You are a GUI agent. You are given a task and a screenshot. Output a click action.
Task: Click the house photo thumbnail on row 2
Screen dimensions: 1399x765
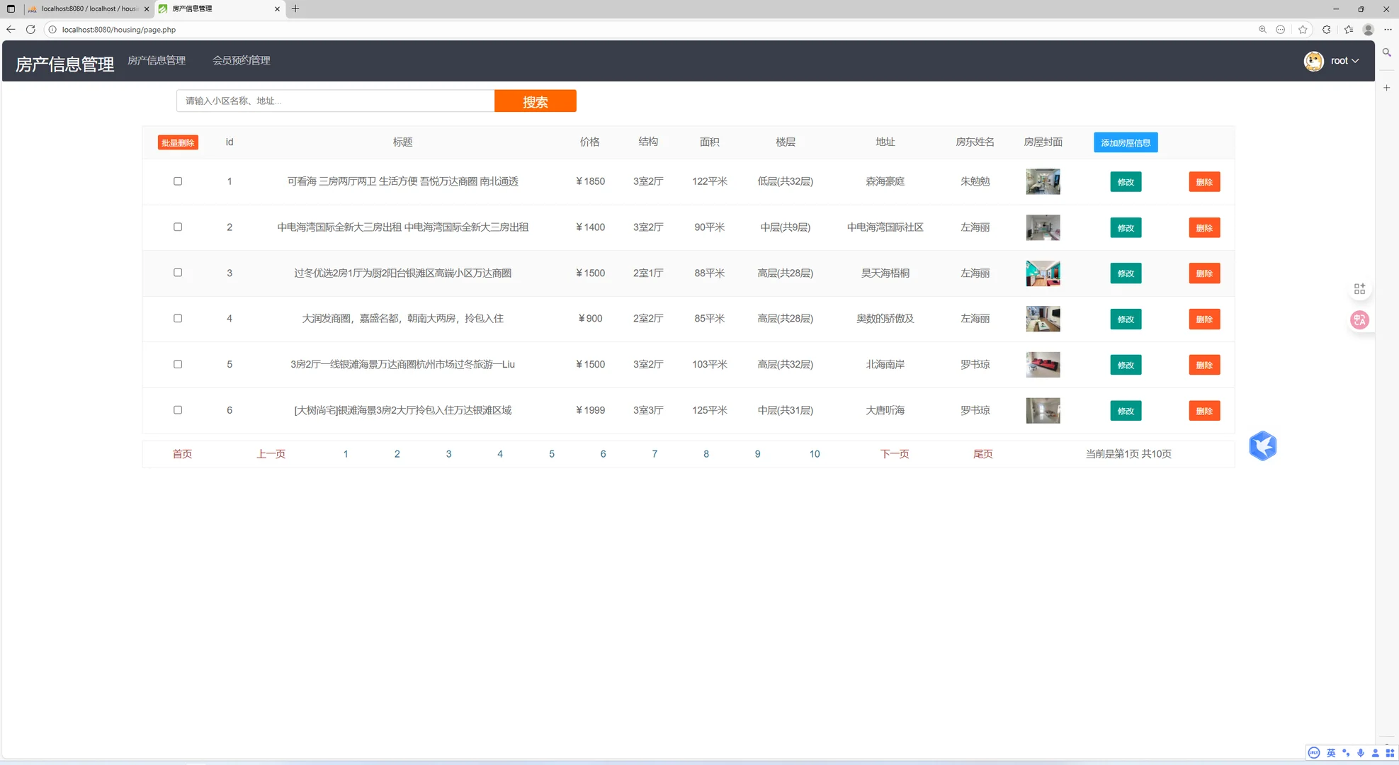(1043, 227)
